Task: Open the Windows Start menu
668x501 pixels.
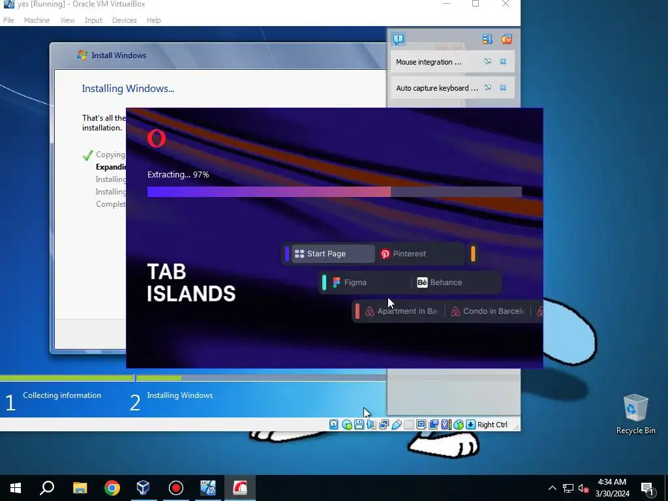Action: (x=16, y=488)
